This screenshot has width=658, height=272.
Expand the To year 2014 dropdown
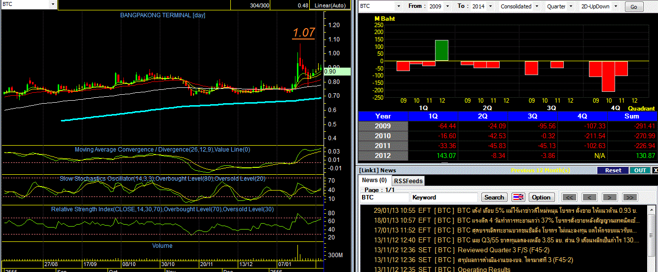click(x=489, y=6)
